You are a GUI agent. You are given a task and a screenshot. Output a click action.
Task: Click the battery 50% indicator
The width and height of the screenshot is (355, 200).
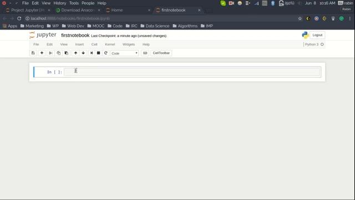pos(287,3)
